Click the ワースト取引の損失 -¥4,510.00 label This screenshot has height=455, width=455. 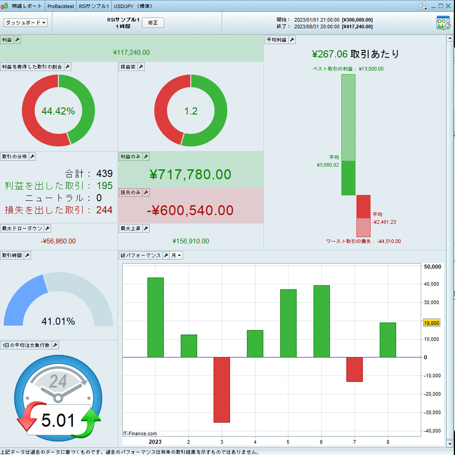point(363,241)
